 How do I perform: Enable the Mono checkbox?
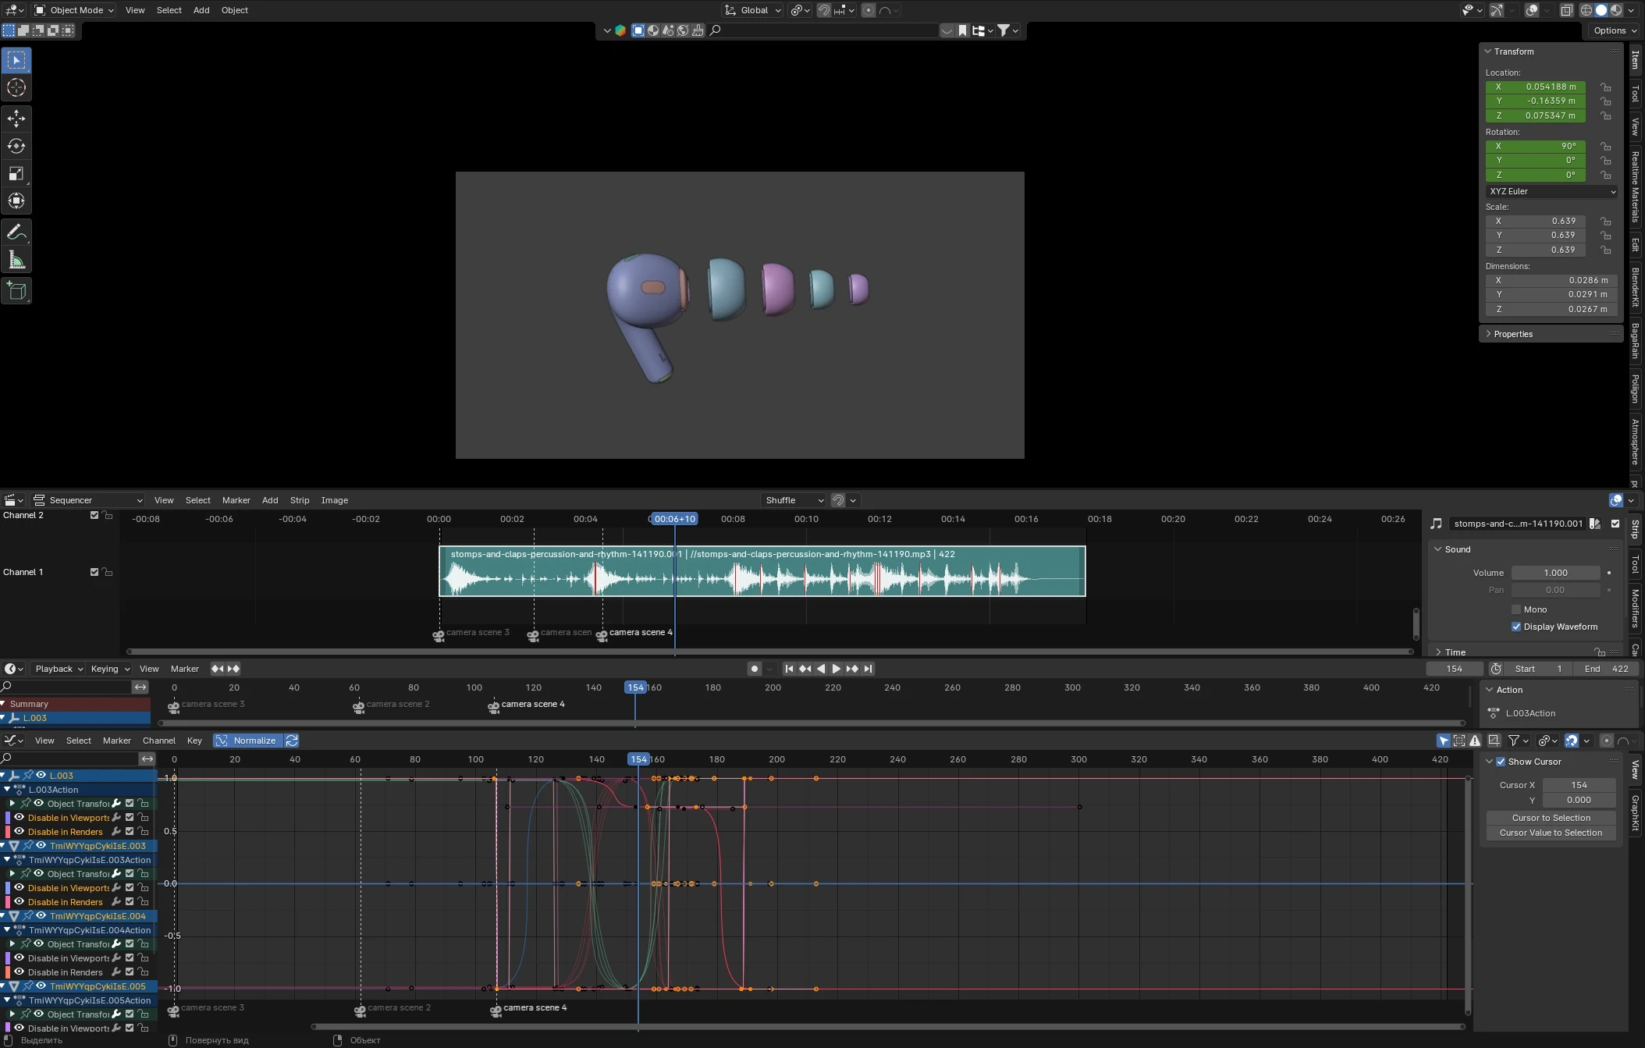(x=1516, y=609)
